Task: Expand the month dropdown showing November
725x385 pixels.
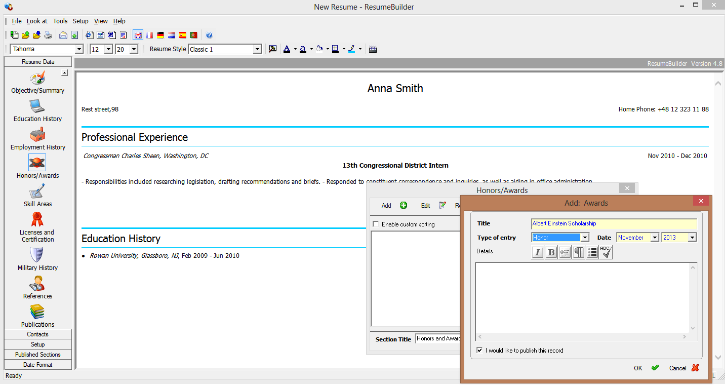Action: 655,238
